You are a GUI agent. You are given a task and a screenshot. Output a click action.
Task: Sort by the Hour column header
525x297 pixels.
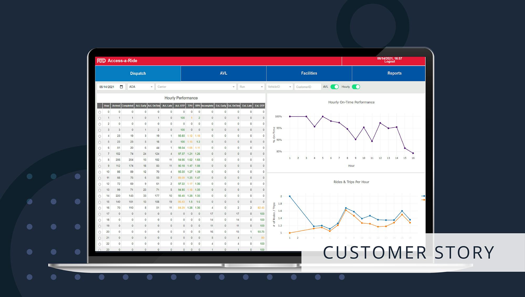point(107,106)
